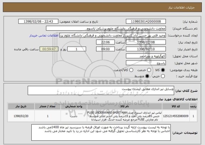The image size is (205, 145).
Task: Click the section title اطلاعات کالاهای مورد نیاز
Action: point(178,99)
